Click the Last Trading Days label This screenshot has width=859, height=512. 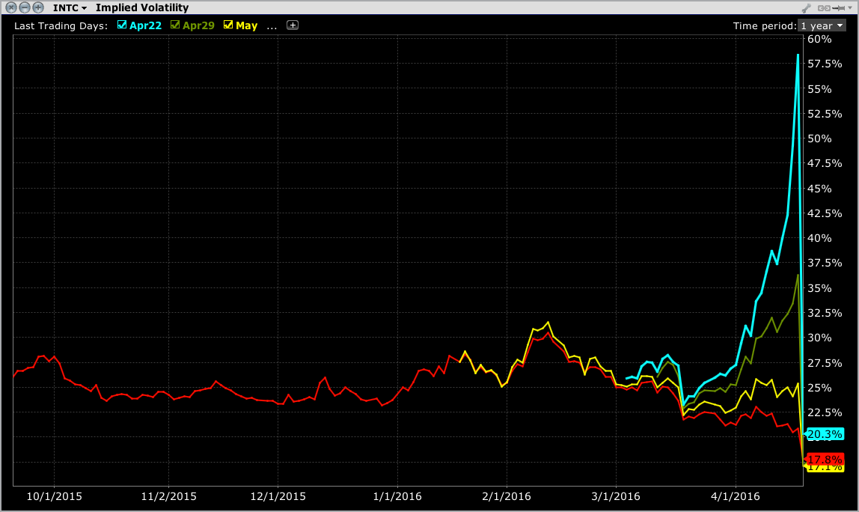click(x=61, y=25)
